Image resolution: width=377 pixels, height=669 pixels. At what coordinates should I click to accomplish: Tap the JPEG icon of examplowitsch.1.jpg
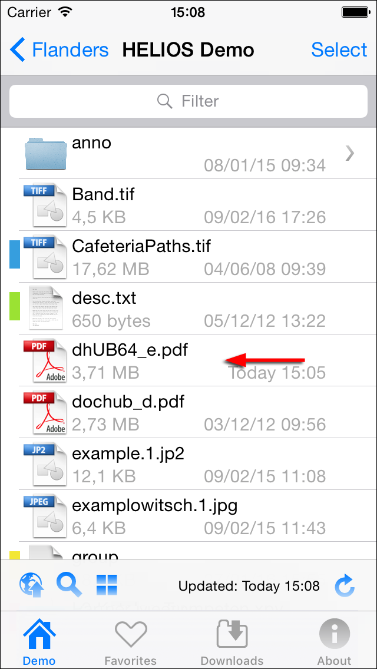click(x=45, y=516)
